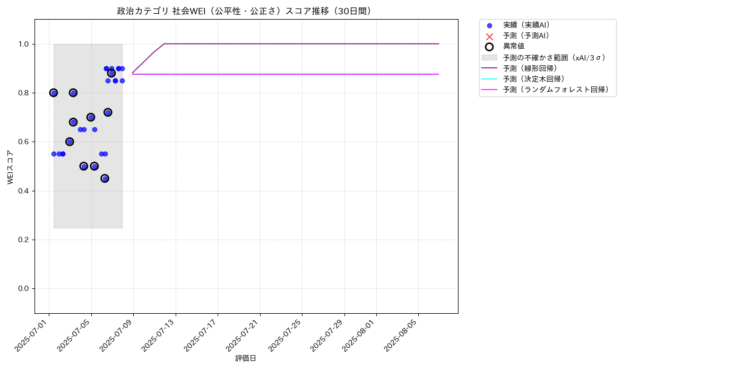The height and width of the screenshot is (371, 743).
Task: Click the blue dot marker beside 実績(実績AI) in legend
Action: 489,25
